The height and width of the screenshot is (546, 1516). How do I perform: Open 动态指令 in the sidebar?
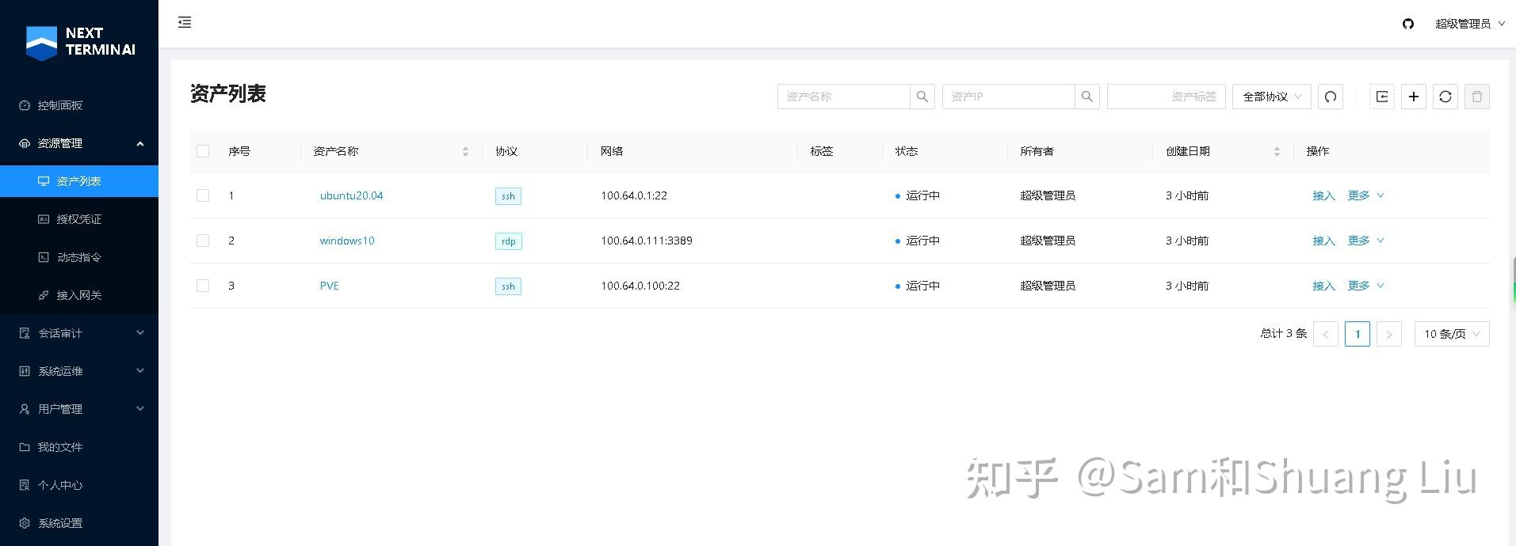(x=79, y=257)
